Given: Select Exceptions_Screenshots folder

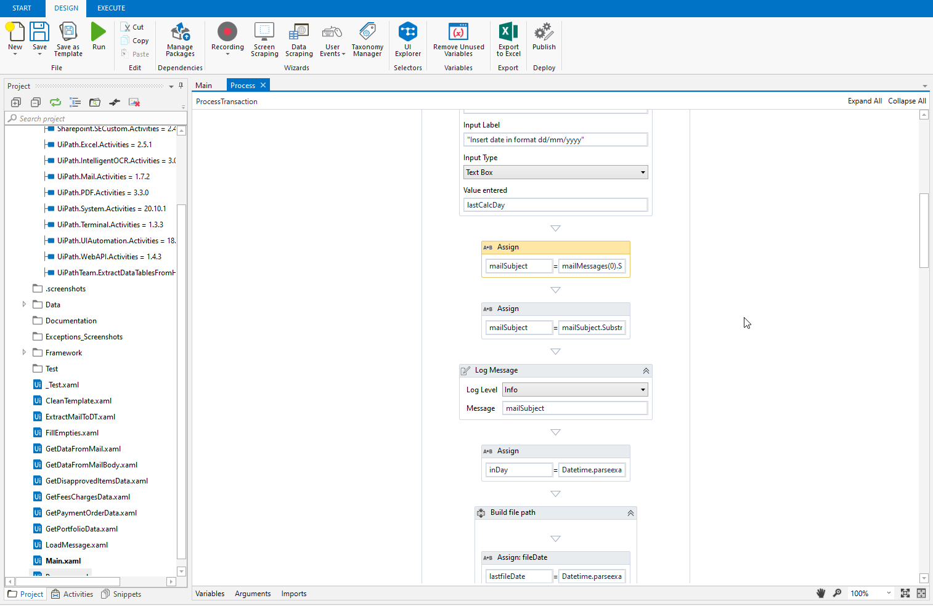Looking at the screenshot, I should pyautogui.click(x=84, y=336).
